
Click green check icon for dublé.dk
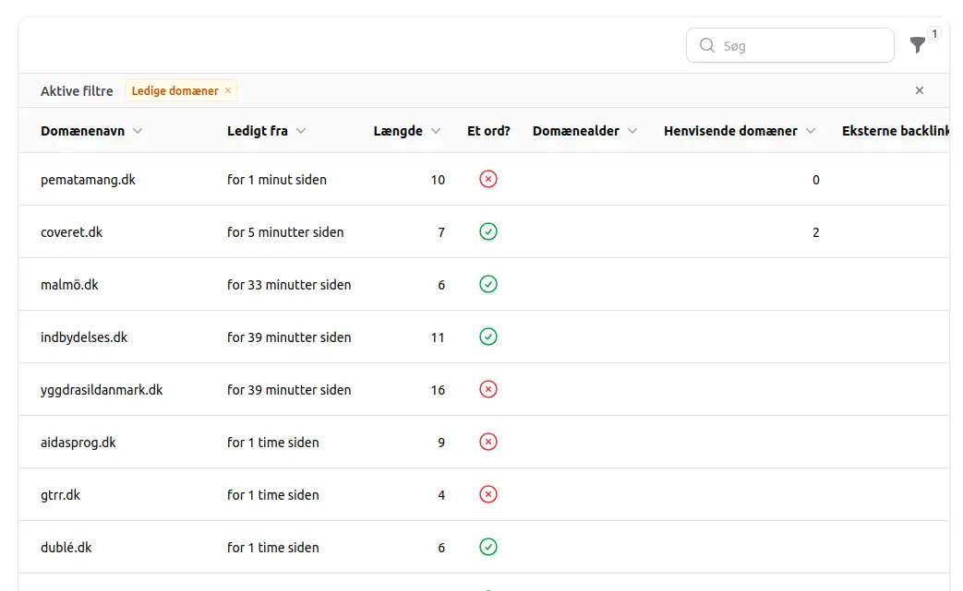click(x=488, y=547)
